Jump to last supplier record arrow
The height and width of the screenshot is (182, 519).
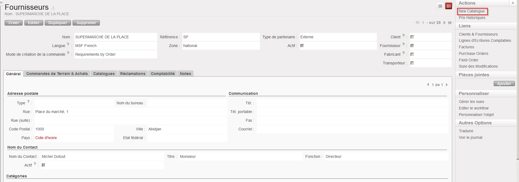(450, 23)
